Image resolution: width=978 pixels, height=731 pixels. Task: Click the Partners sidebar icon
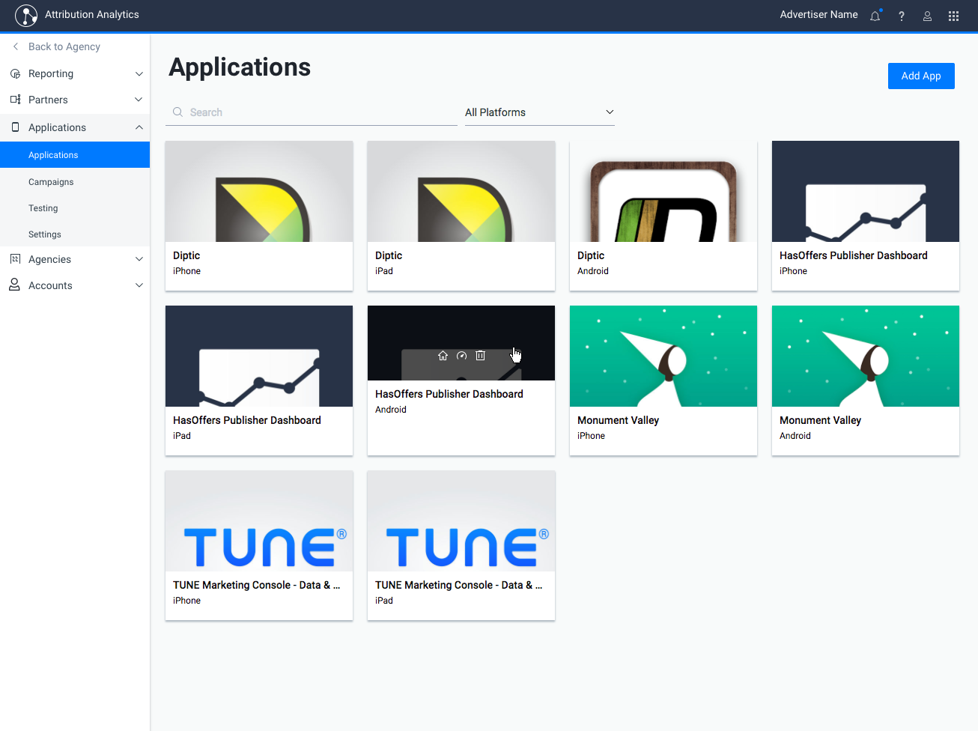(15, 100)
